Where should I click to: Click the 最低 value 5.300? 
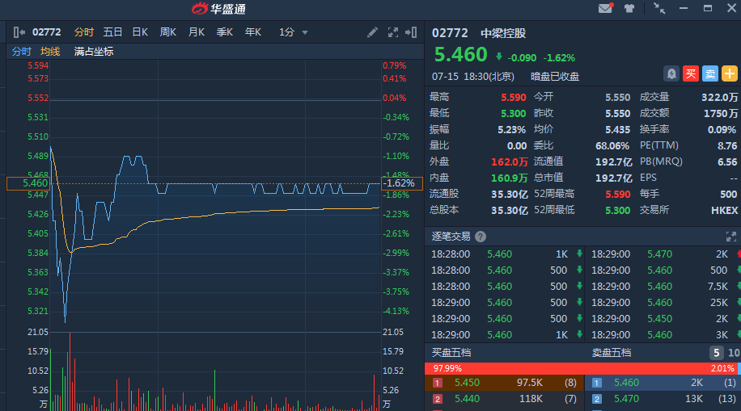coord(513,113)
